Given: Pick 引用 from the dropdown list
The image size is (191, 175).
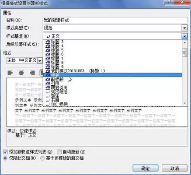Looking at the screenshot, I should tap(112, 83).
